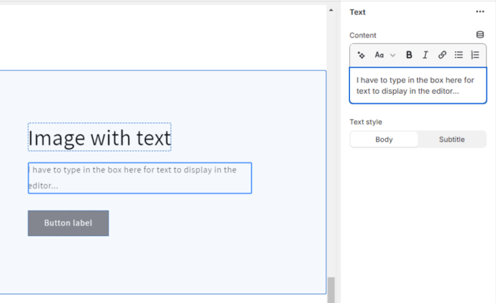Click the preview's vertical scrollbar thumb
This screenshot has width=496, height=303.
tap(331, 289)
